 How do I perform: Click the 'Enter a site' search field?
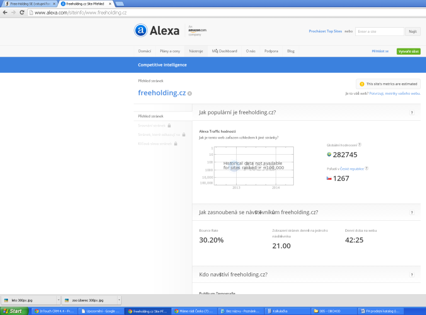pyautogui.click(x=380, y=32)
